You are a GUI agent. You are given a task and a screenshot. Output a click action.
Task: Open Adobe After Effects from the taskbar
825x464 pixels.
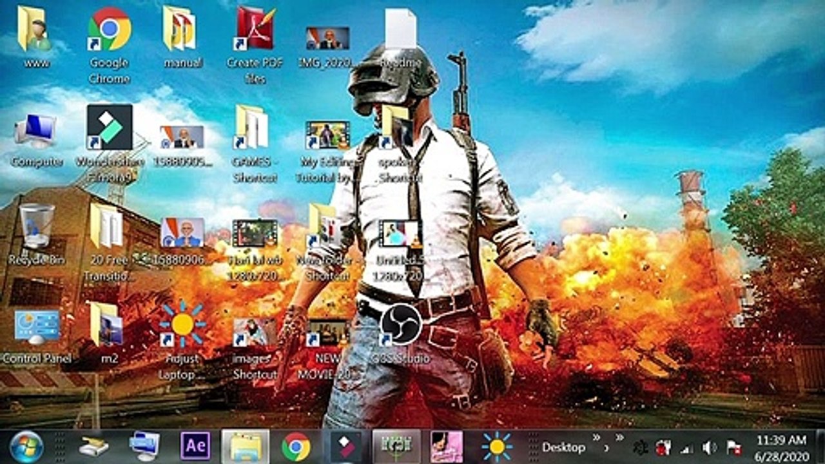click(x=195, y=447)
